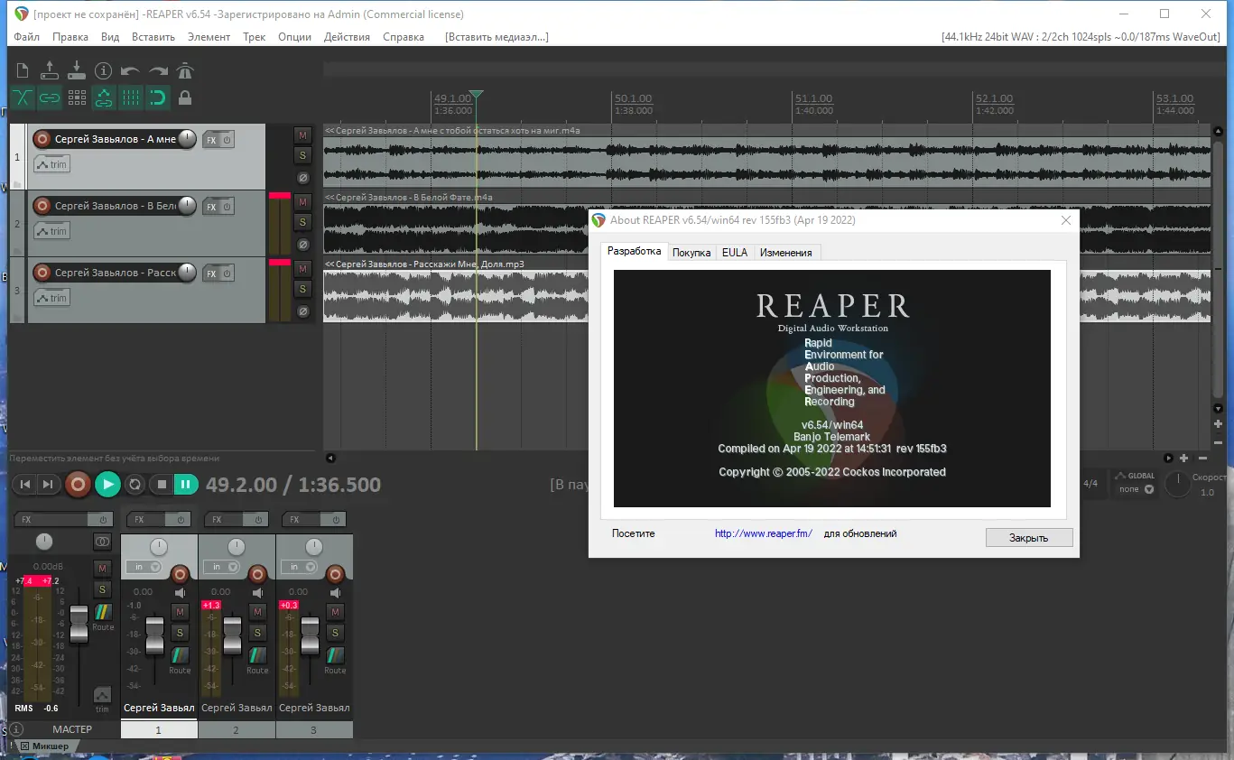Click Закрыть button in About dialog
Image resolution: width=1234 pixels, height=760 pixels.
(1029, 537)
